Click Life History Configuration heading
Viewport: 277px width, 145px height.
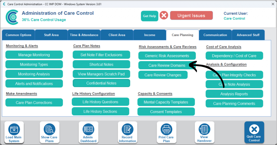(93, 93)
